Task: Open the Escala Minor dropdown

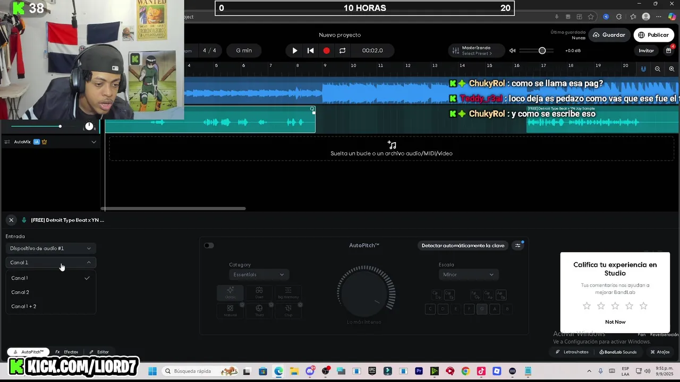Action: [468, 275]
